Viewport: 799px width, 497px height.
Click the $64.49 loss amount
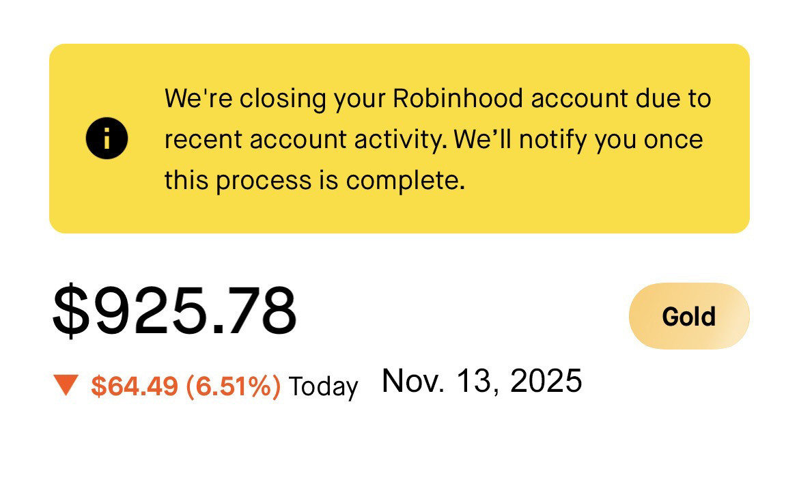point(134,386)
